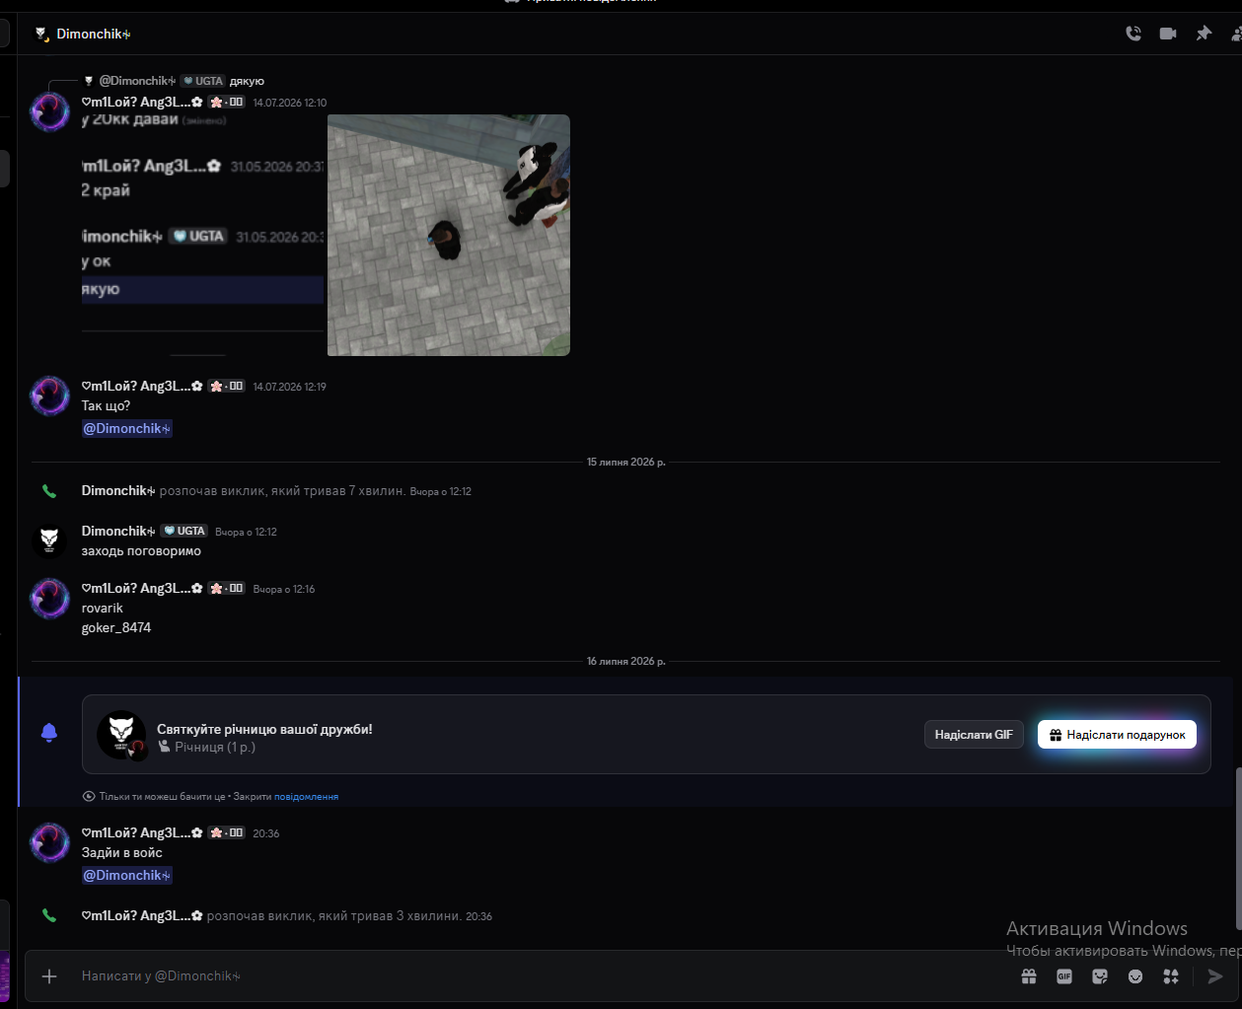Click 'Надіслати подарунок' button
Image resolution: width=1242 pixels, height=1009 pixels.
click(x=1117, y=734)
